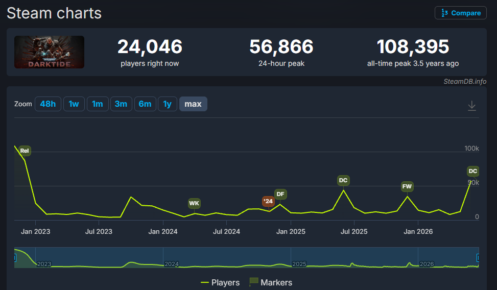This screenshot has width=497, height=290.
Task: Set zoom range to 48h
Action: pyautogui.click(x=48, y=104)
